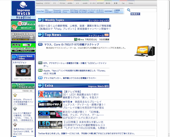Click the PC category badge beside the マウス headline
Viewport: 170px width, 137px height.
(40, 44)
